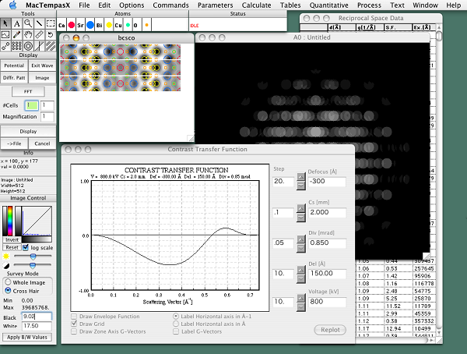Decrease Cs value with the down stepper
This screenshot has height=354, width=467.
tap(300, 218)
